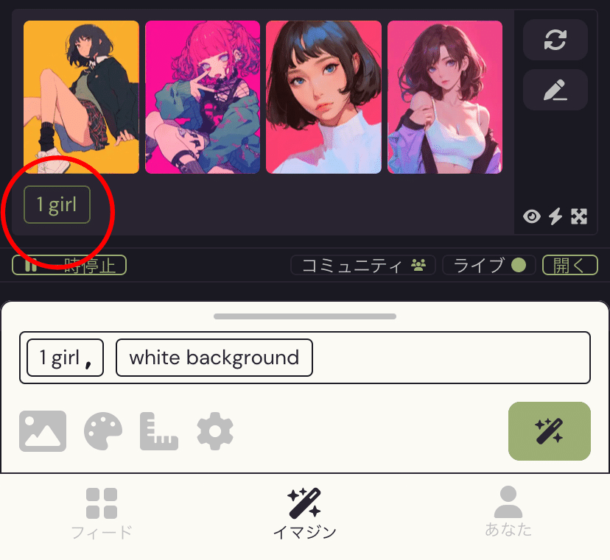
Task: Switch to the フィード tab
Action: [102, 514]
